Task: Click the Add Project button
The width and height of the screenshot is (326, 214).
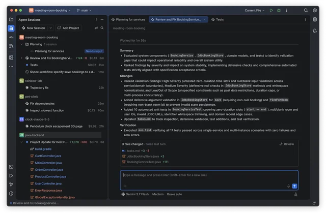Action: tap(68, 28)
